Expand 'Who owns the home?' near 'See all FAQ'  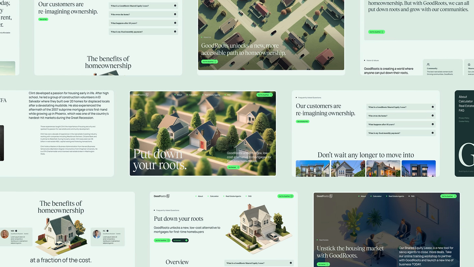[143, 14]
